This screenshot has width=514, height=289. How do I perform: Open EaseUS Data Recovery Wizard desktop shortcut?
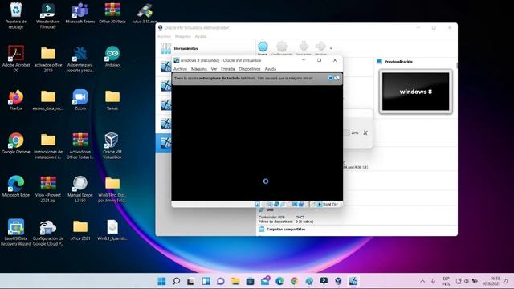pos(16,232)
